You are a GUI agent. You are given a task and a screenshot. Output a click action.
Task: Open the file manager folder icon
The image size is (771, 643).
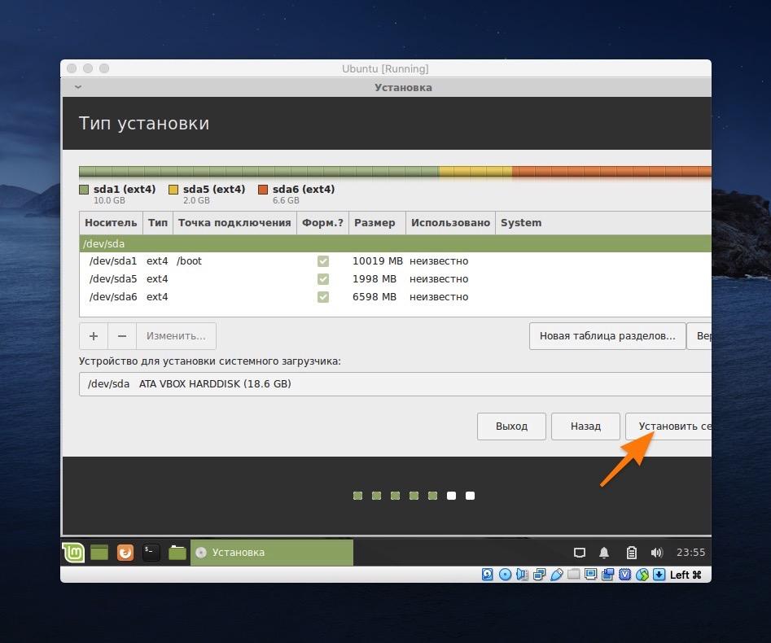(177, 553)
